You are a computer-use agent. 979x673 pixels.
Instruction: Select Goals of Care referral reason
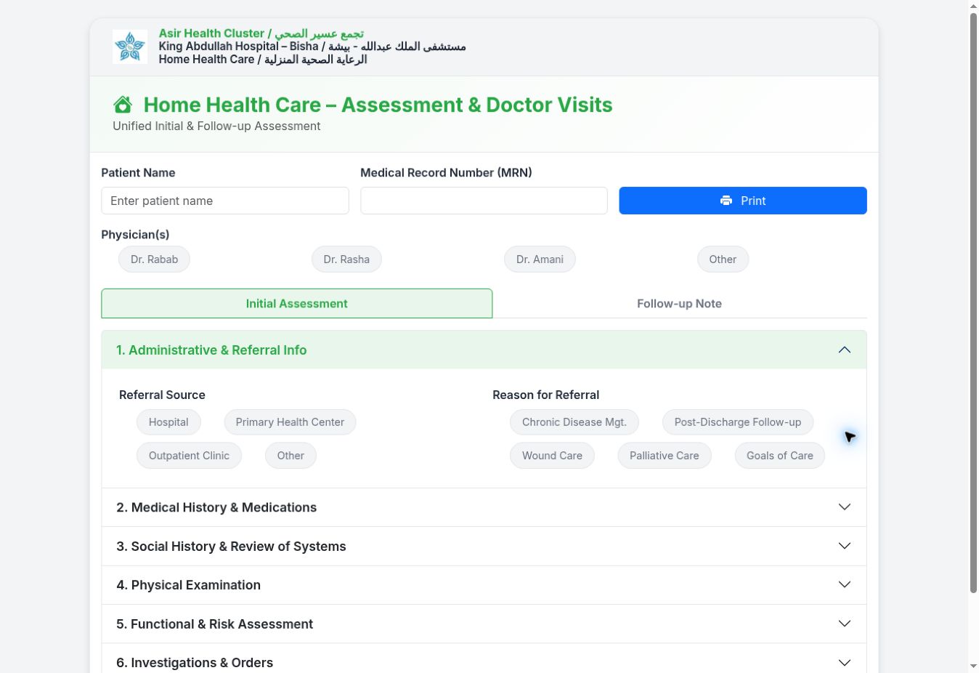[x=779, y=456]
